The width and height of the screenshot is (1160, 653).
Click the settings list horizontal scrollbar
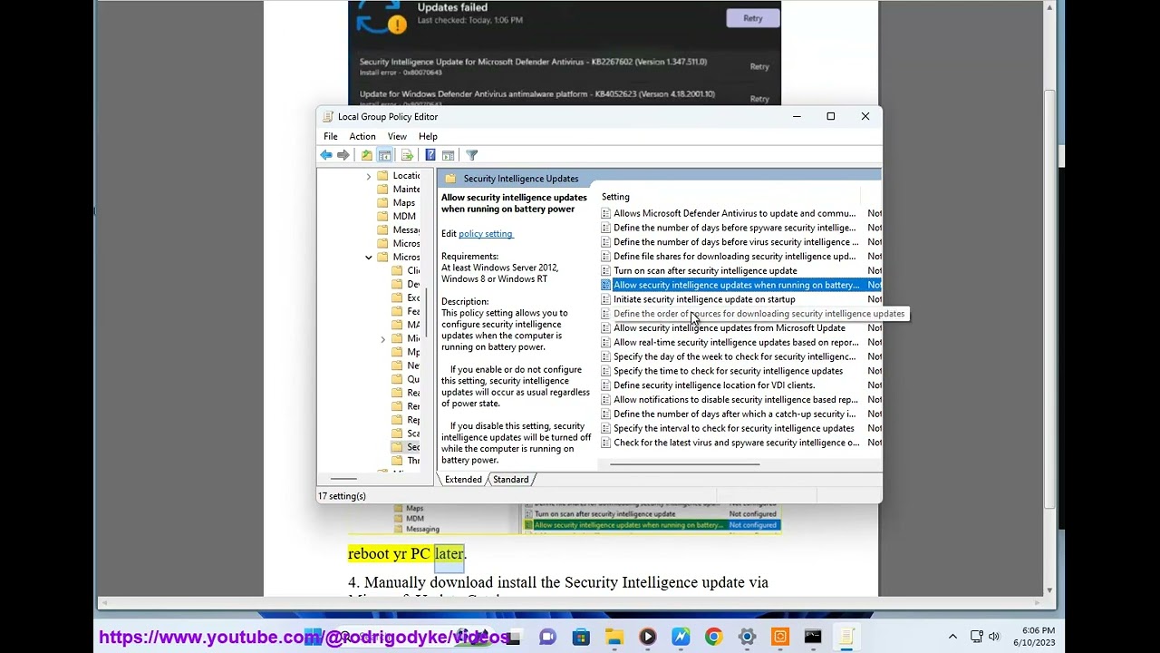click(684, 464)
